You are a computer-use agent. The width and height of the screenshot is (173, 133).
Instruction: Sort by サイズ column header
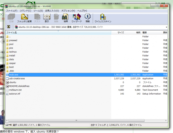pyautogui.click(x=118, y=33)
